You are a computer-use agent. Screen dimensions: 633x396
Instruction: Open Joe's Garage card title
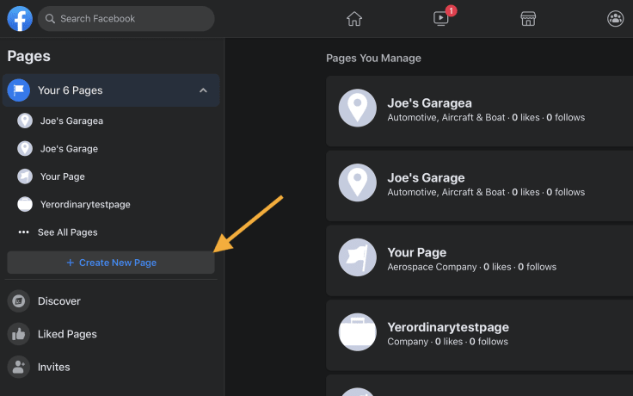point(426,178)
